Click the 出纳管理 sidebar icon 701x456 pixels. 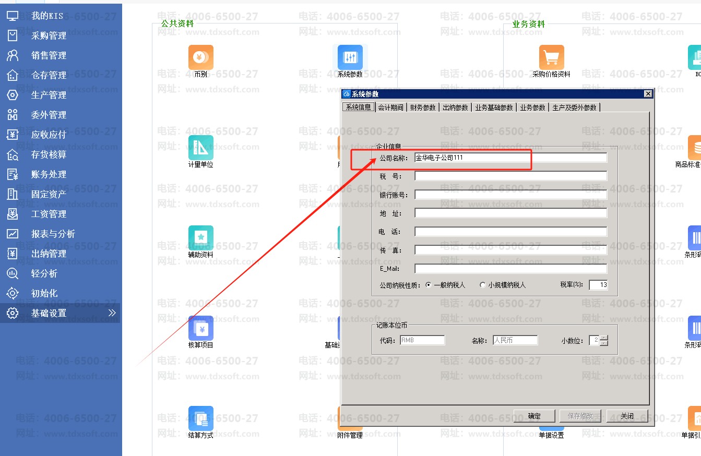pyautogui.click(x=13, y=254)
